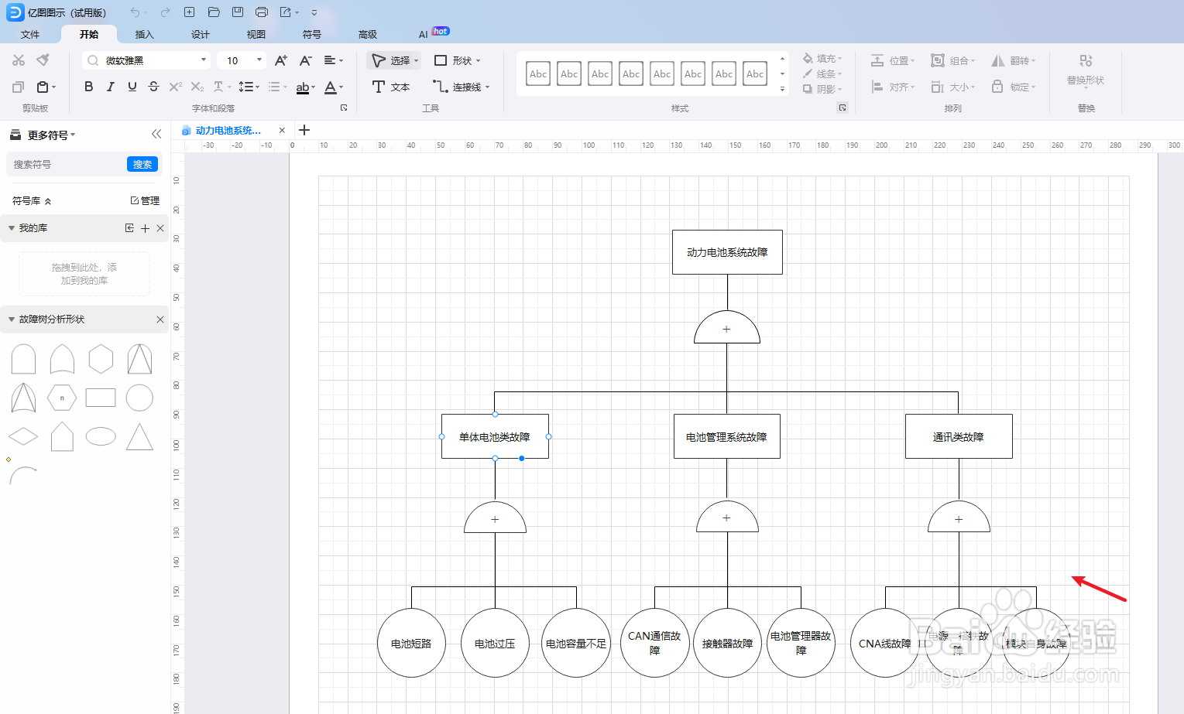Open file using the folder icon
This screenshot has width=1184, height=714.
pyautogui.click(x=214, y=12)
